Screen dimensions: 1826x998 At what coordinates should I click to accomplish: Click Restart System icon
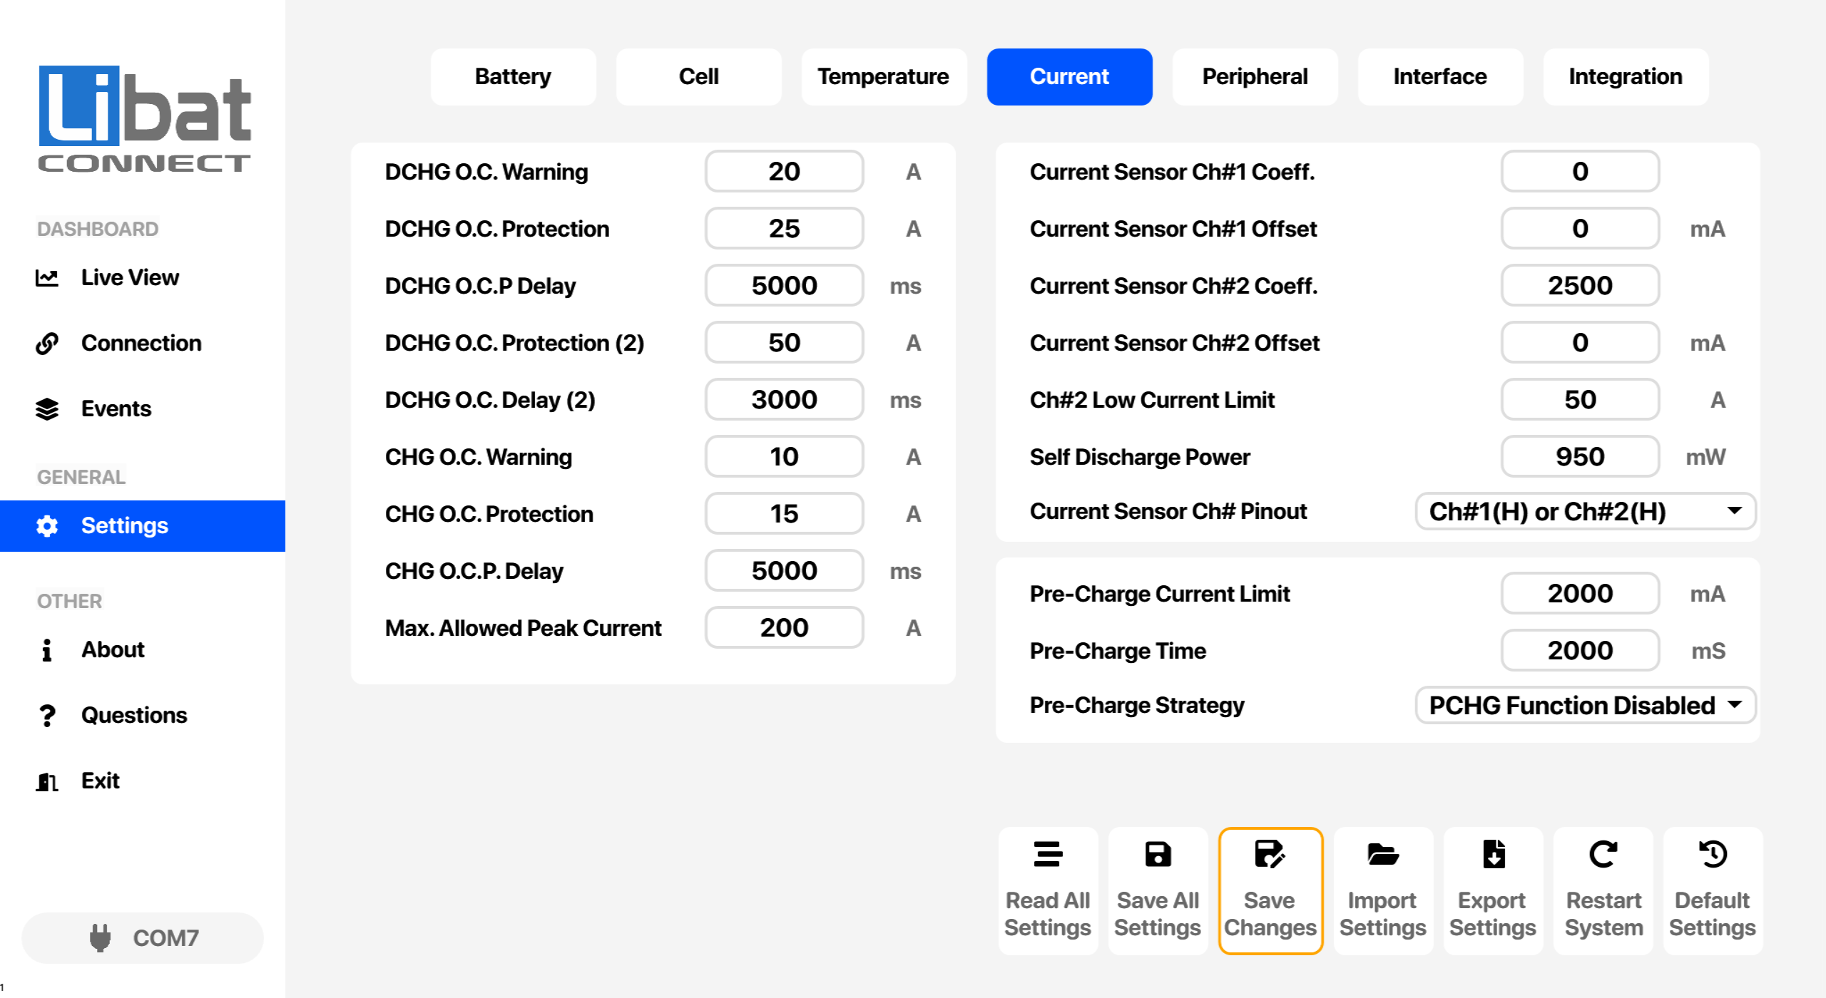[1603, 854]
